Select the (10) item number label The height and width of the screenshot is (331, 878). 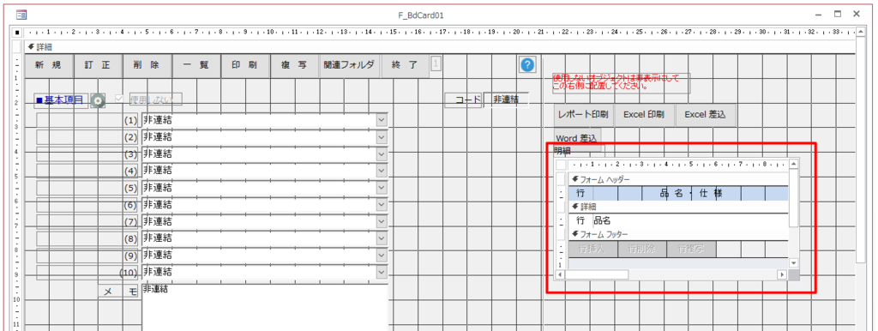tap(129, 272)
